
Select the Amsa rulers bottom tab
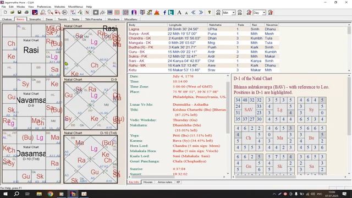point(165,182)
